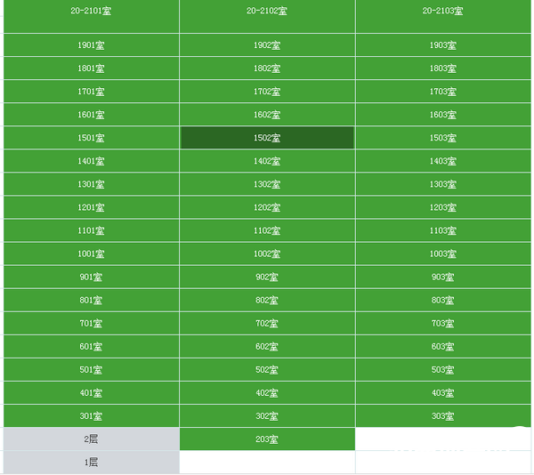Choose unit 502室
534x475 pixels.
point(267,369)
